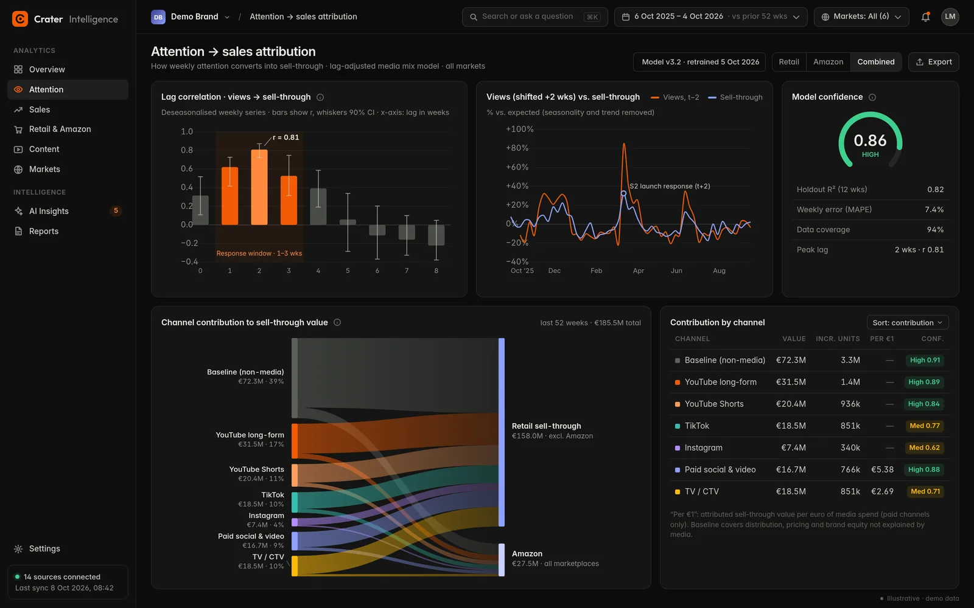Click the Attention eye icon in sidebar
The width and height of the screenshot is (974, 608).
(18, 89)
